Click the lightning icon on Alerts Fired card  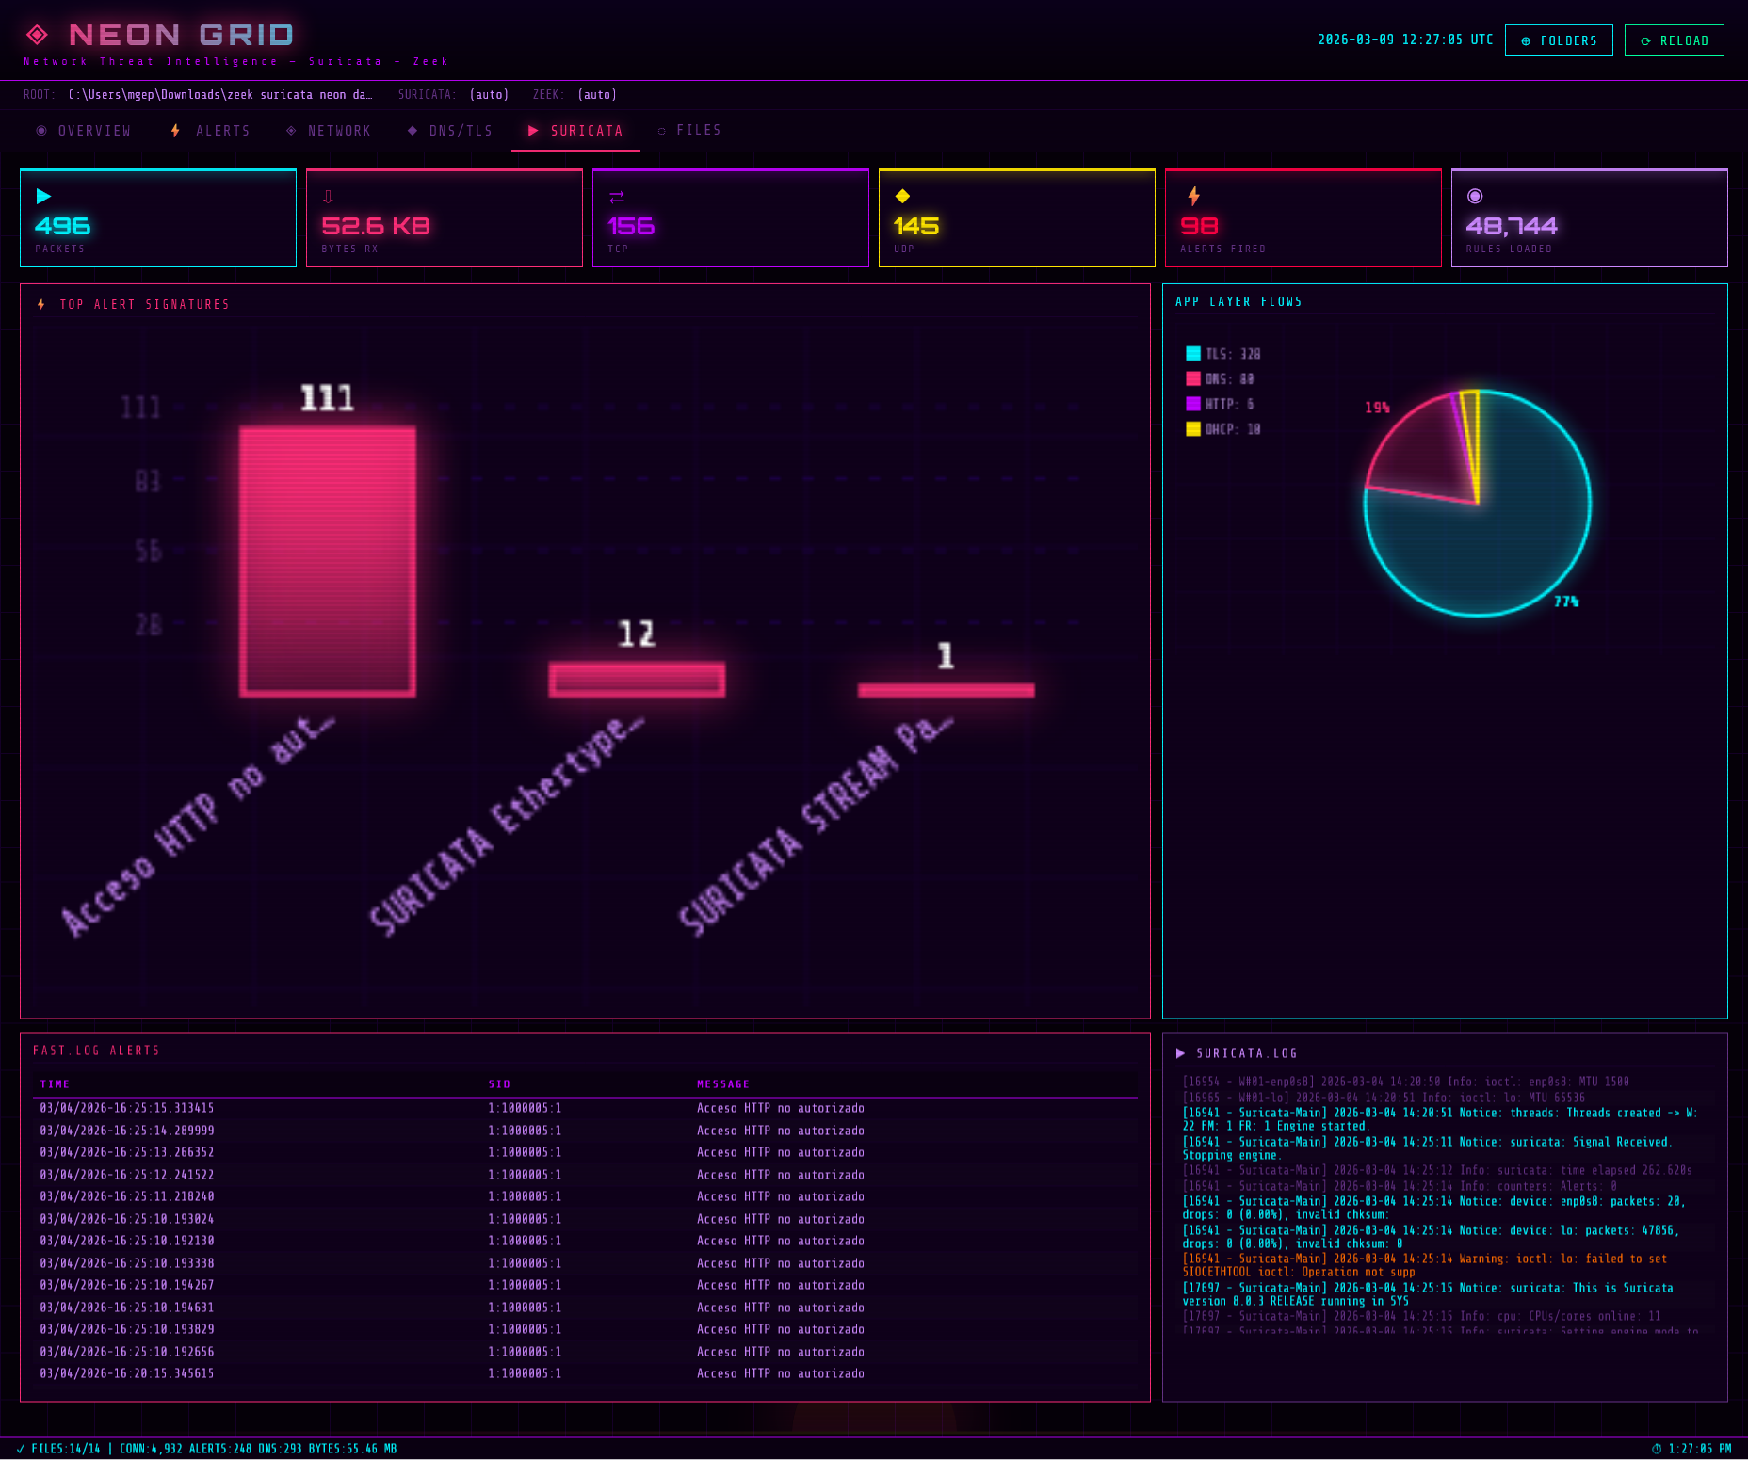tap(1194, 195)
